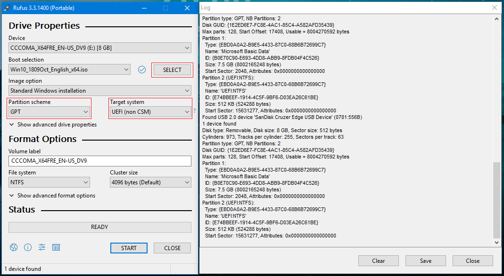Click the Drive Properties heading
Viewport: 504px width, 276px height.
(44, 26)
